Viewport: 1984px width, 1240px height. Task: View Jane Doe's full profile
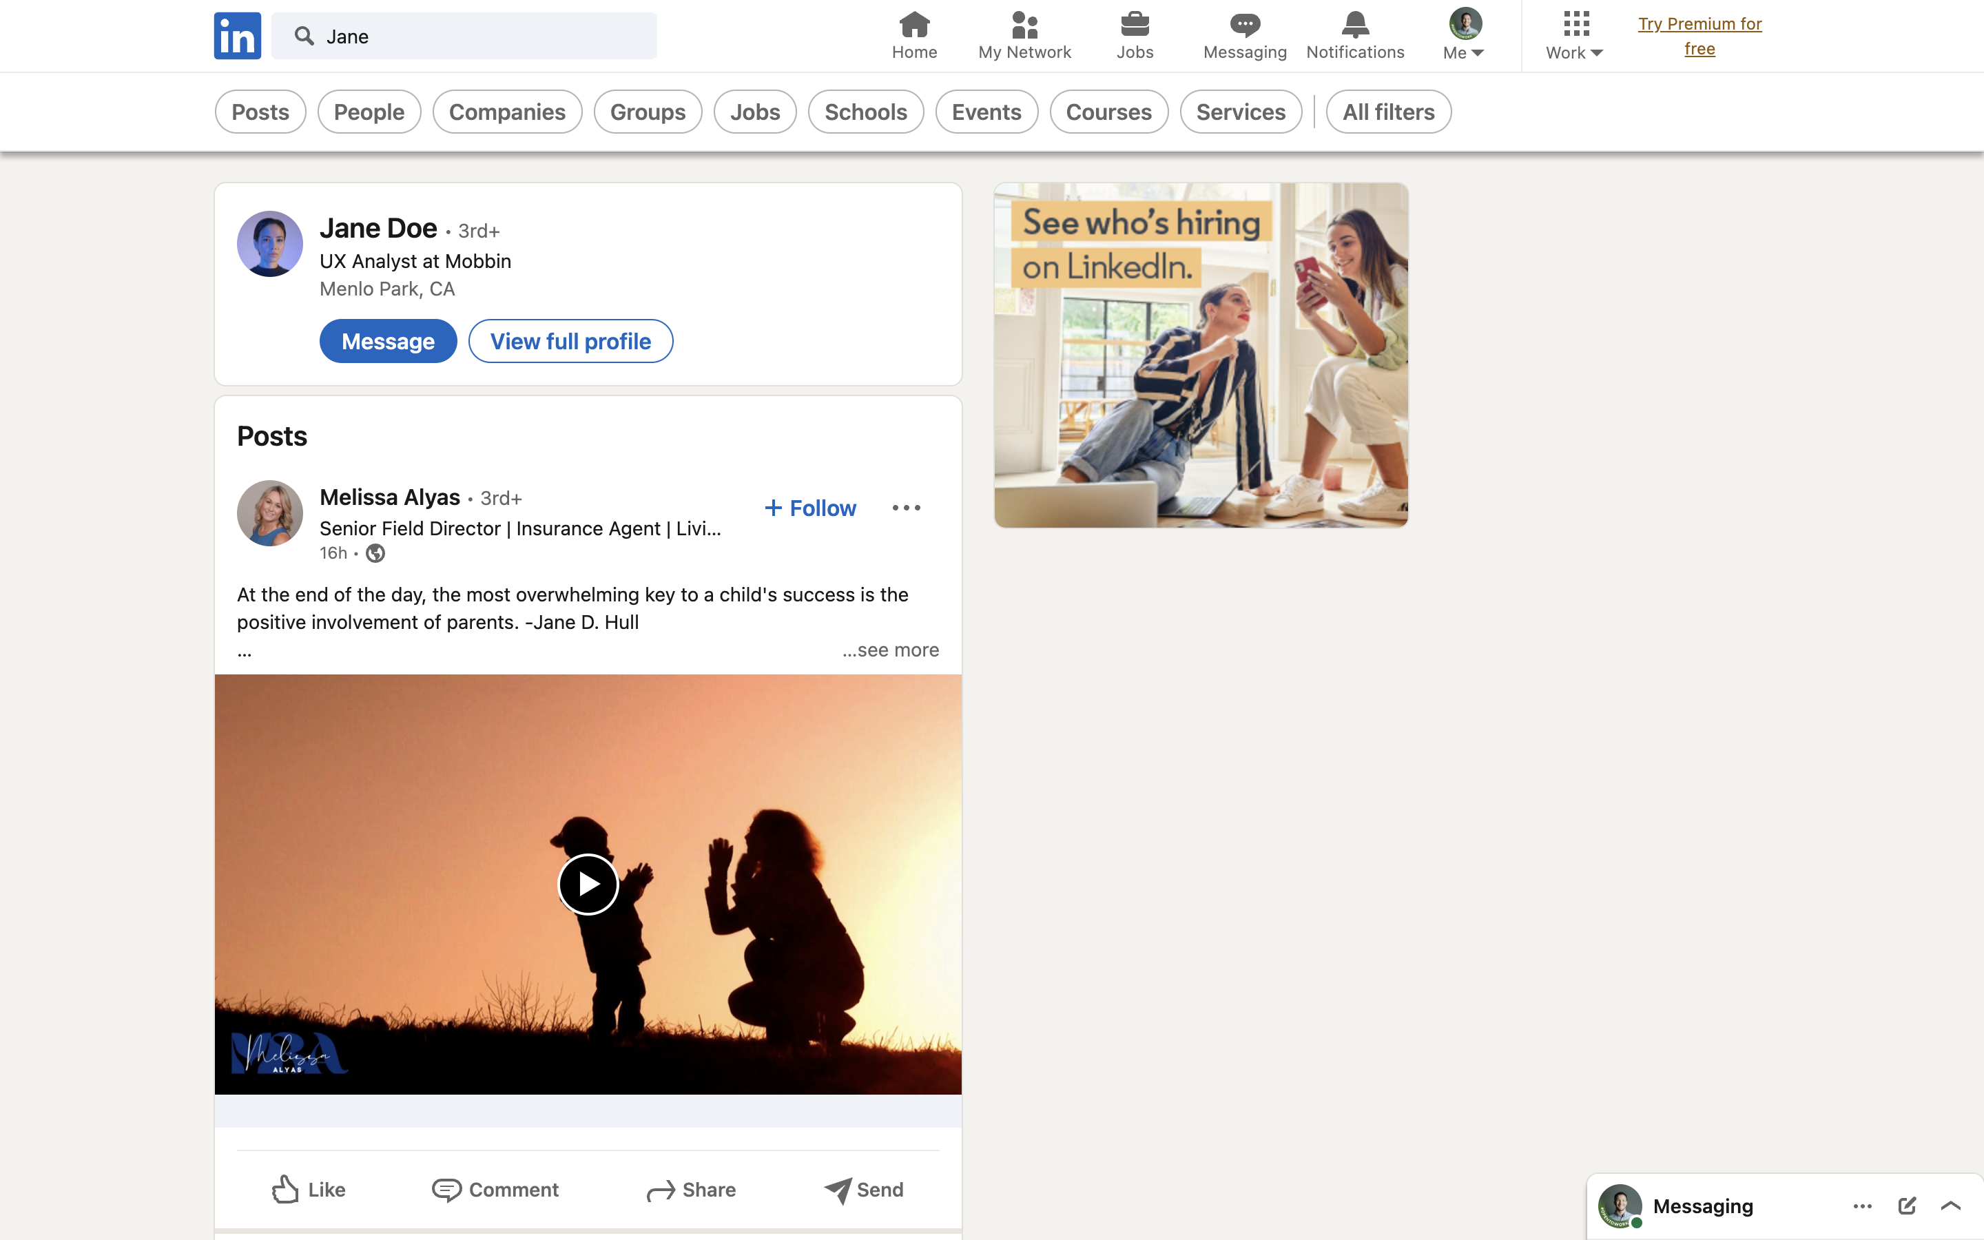(x=570, y=341)
